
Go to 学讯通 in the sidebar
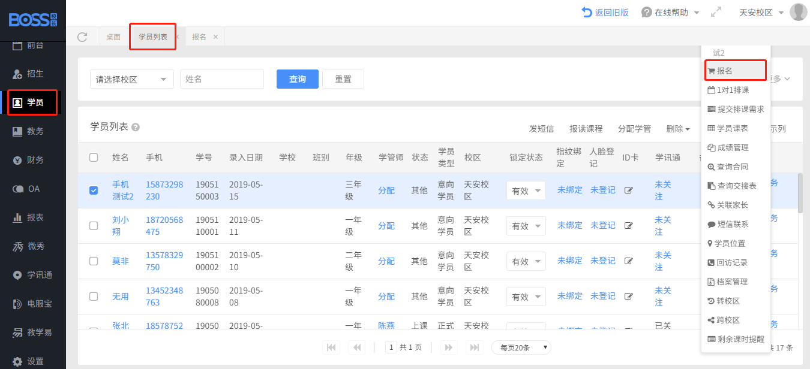point(33,275)
